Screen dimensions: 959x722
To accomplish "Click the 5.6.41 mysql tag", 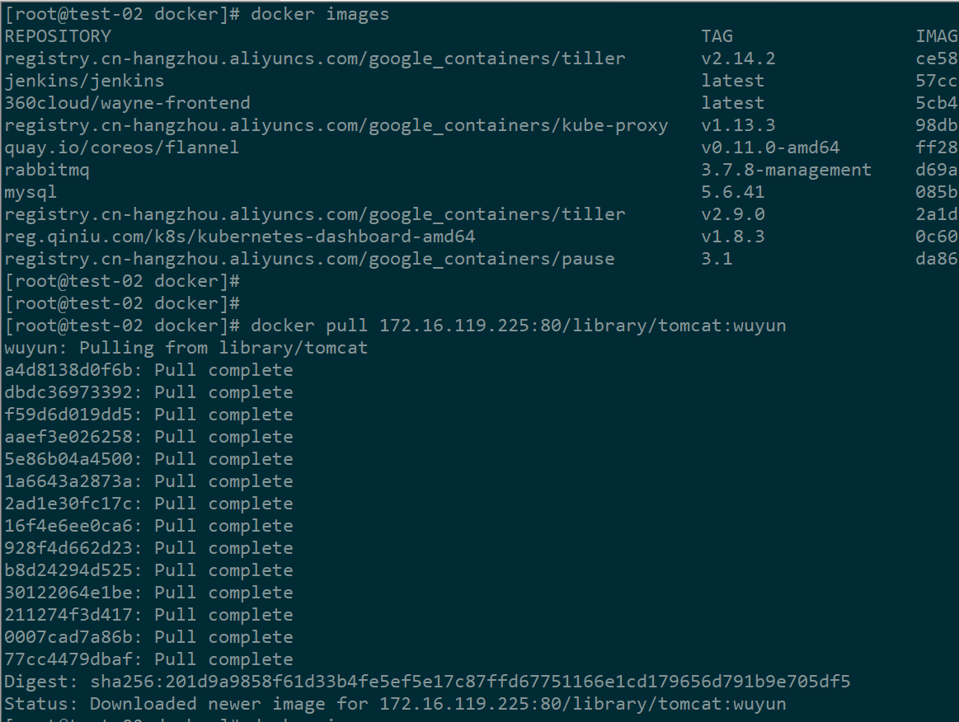I will [x=733, y=192].
